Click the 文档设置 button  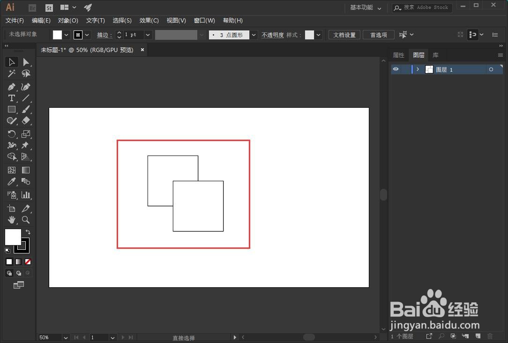(344, 35)
